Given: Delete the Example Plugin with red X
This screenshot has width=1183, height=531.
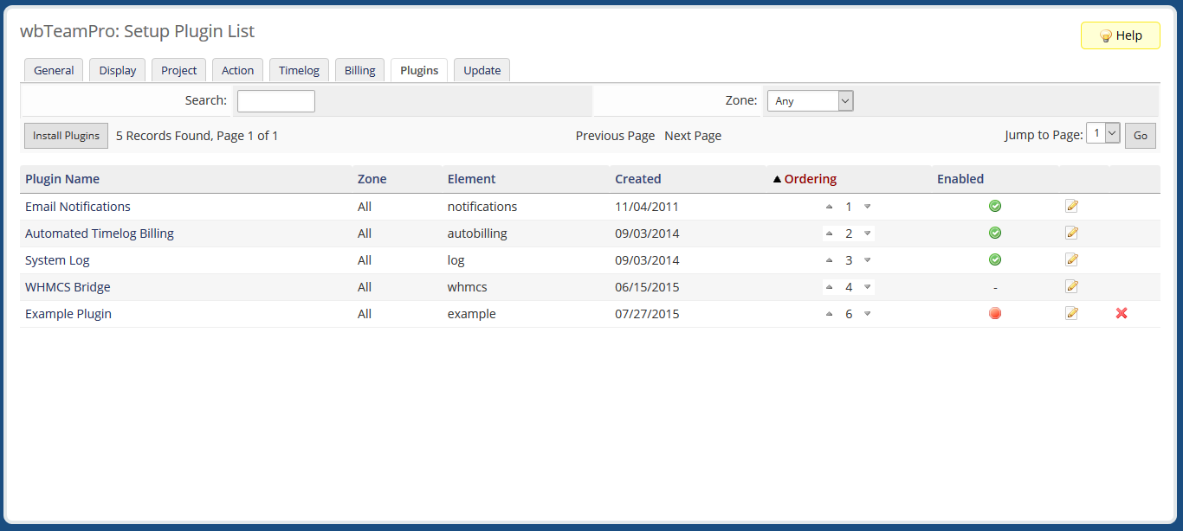Looking at the screenshot, I should coord(1122,313).
